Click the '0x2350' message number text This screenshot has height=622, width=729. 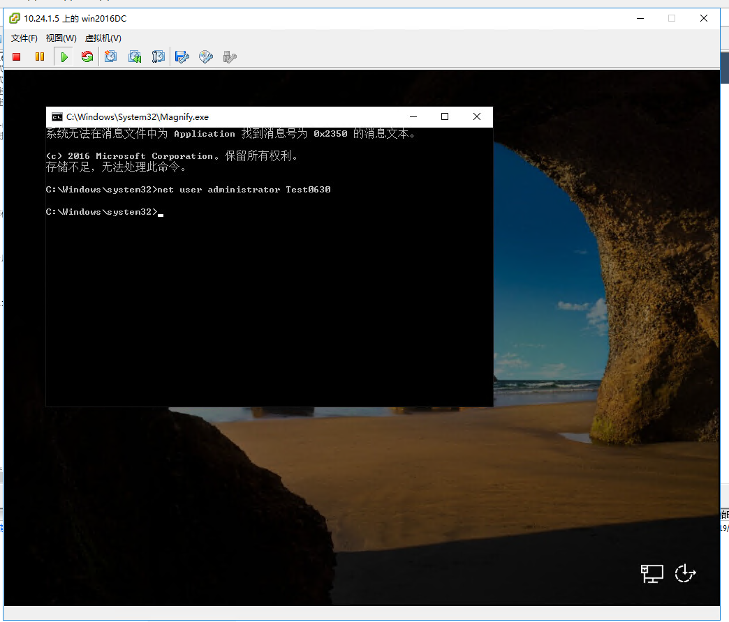tap(330, 134)
